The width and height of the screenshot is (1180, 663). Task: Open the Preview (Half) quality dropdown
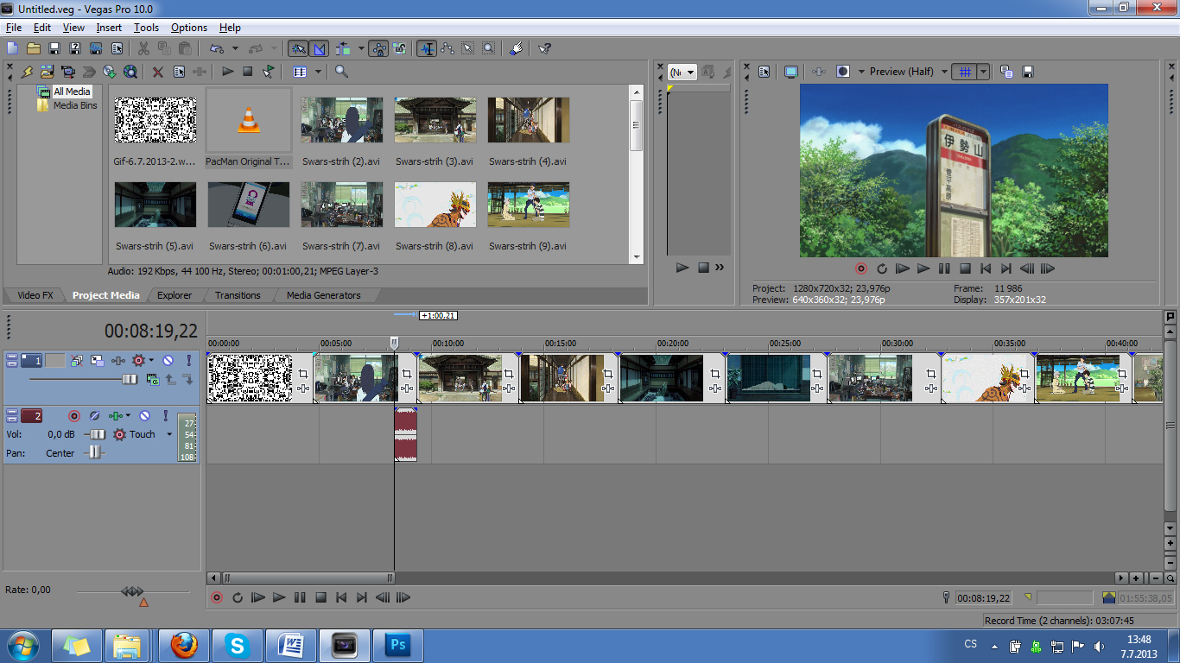tap(944, 72)
